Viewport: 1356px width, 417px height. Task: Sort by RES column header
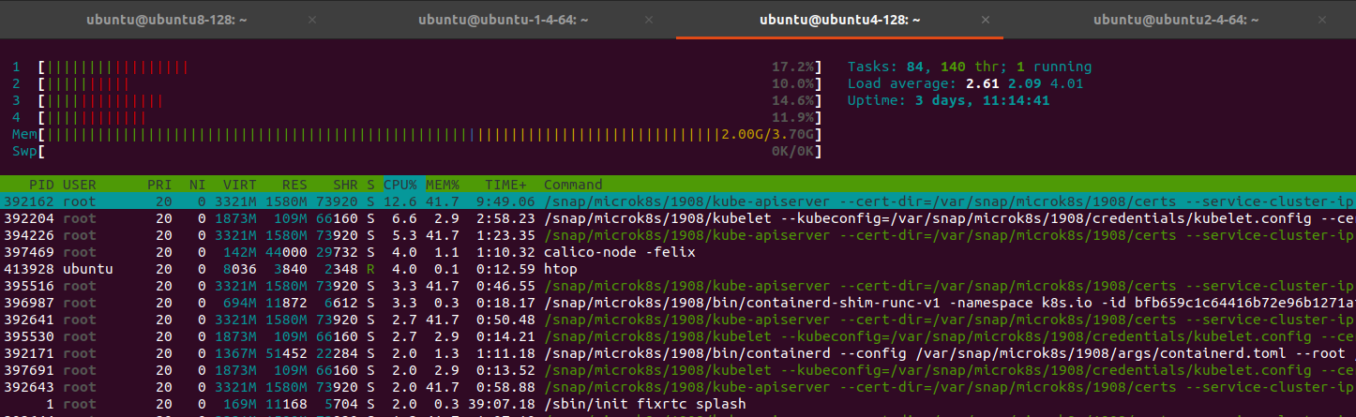click(294, 185)
